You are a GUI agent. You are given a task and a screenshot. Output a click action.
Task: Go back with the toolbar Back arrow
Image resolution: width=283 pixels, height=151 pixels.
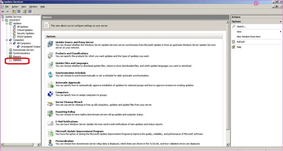[3, 12]
